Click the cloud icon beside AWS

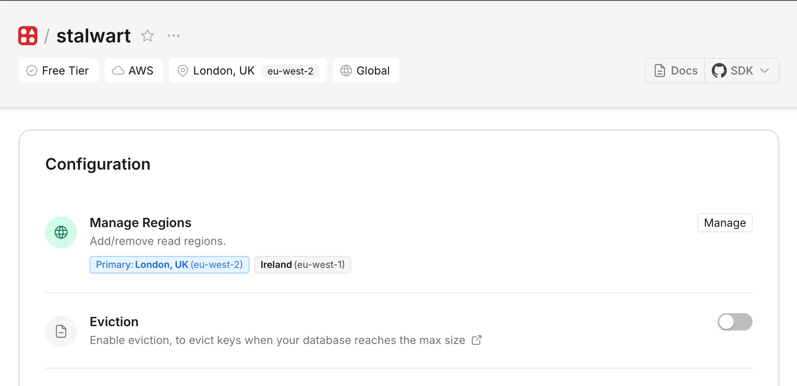coord(117,71)
